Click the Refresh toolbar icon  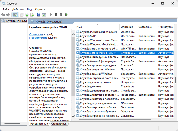pyautogui.click(x=27, y=15)
